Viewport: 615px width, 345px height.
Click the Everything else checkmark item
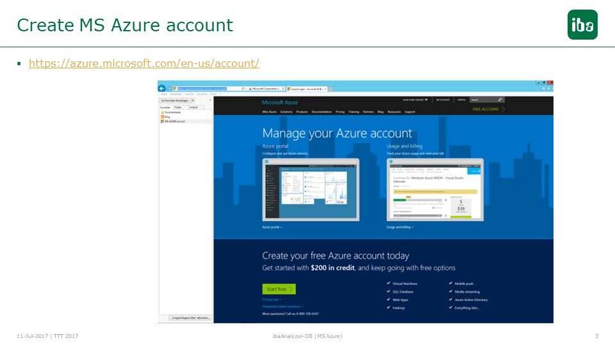[x=464, y=308]
